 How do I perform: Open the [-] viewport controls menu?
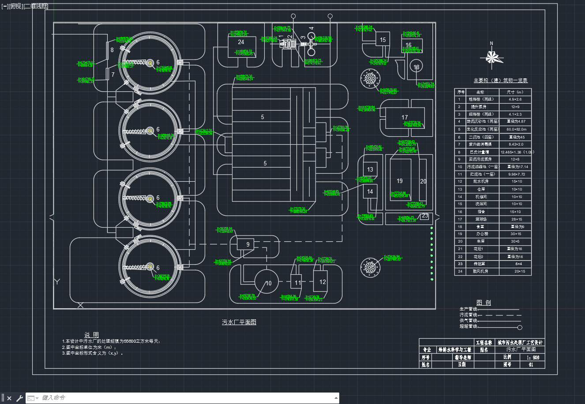[5, 6]
